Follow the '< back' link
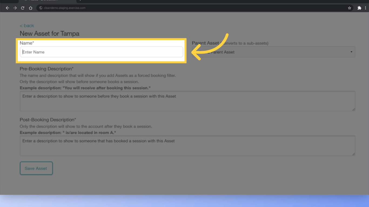 coord(27,26)
